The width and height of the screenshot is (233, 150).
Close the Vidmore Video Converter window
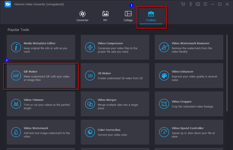tap(227, 4)
